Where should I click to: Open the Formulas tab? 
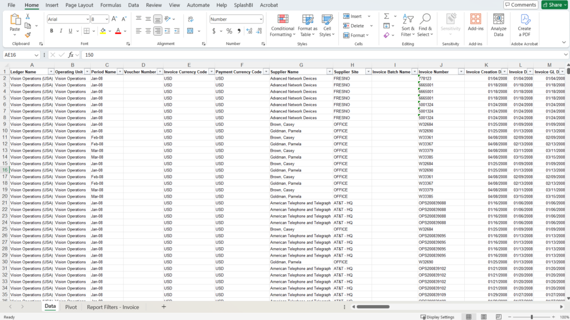tap(111, 5)
